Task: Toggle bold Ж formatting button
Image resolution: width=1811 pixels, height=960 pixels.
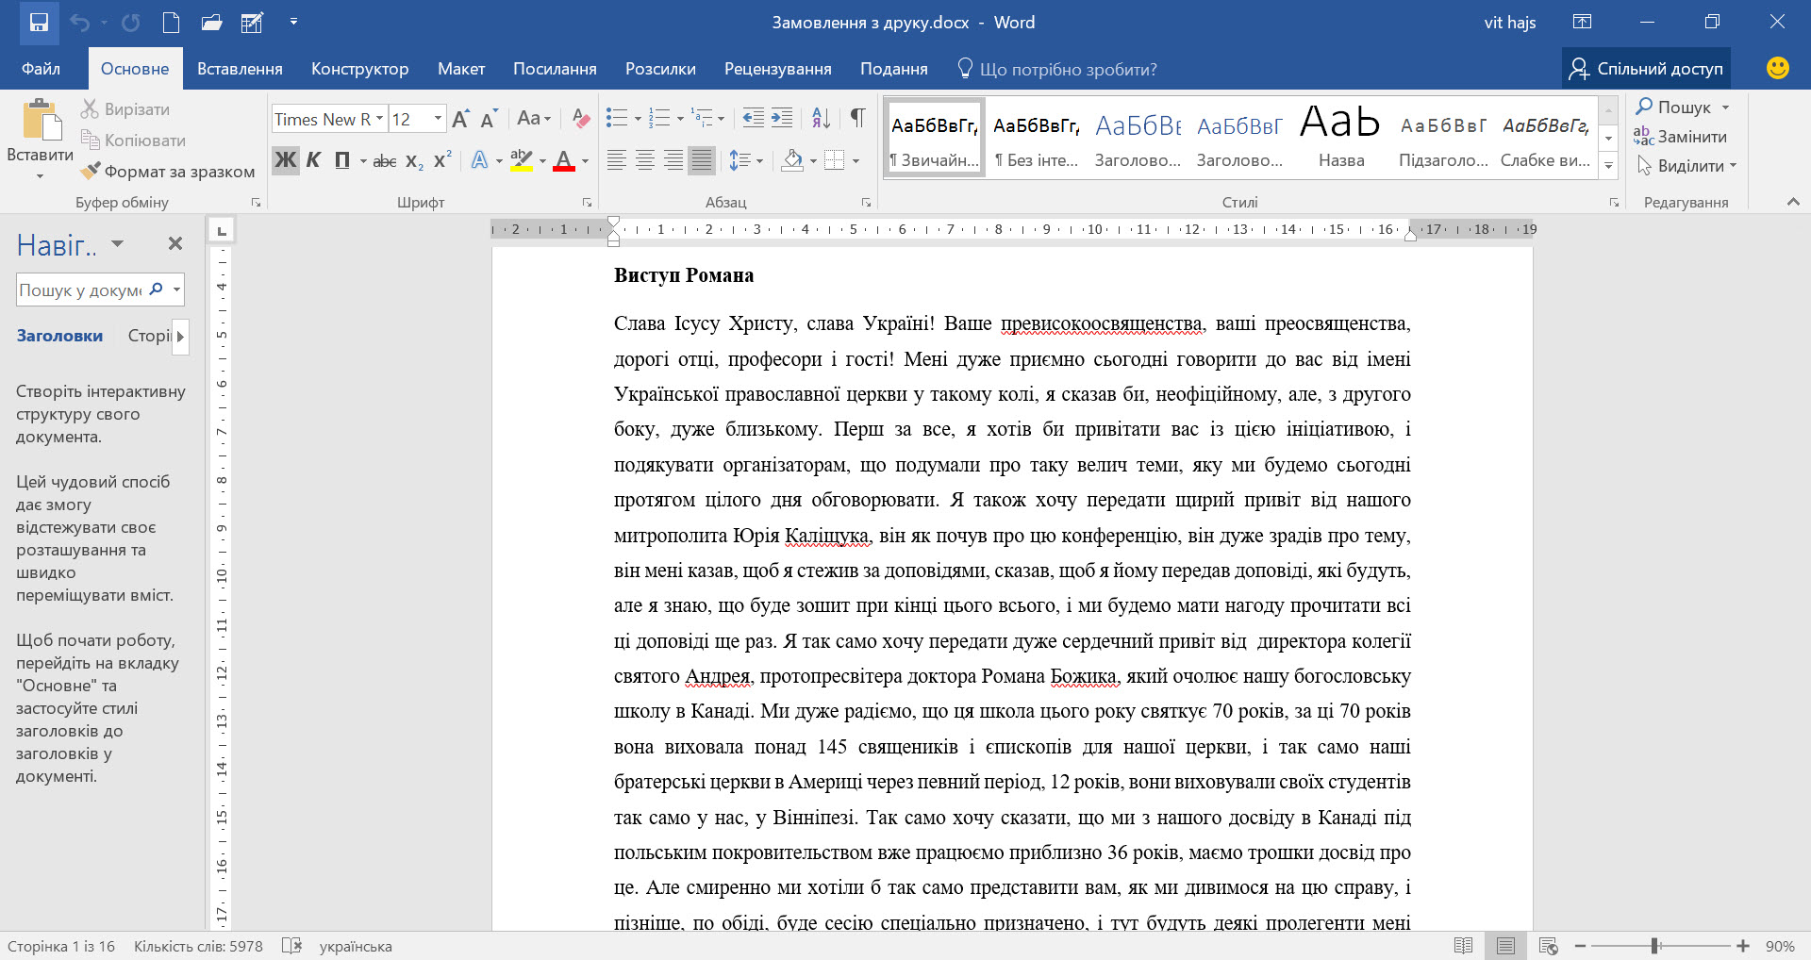Action: click(286, 160)
